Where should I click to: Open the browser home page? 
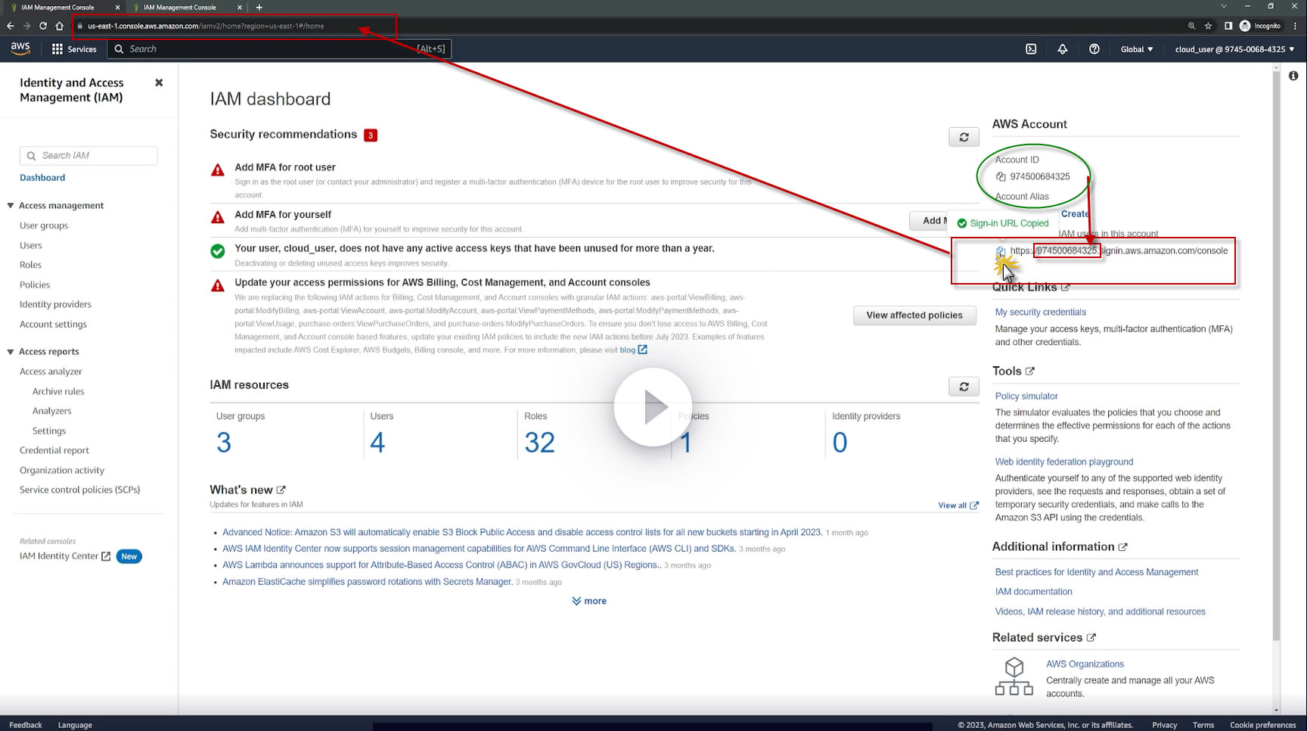tap(60, 26)
